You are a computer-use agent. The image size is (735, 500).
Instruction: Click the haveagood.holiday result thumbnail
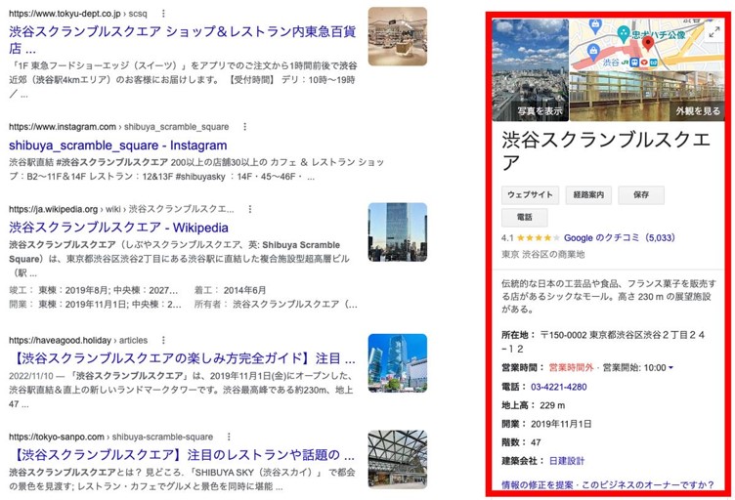click(398, 363)
